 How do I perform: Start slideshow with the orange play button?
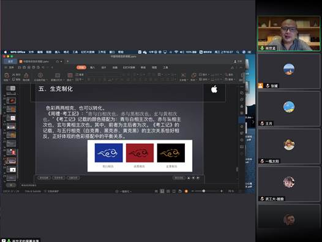(x=186, y=191)
